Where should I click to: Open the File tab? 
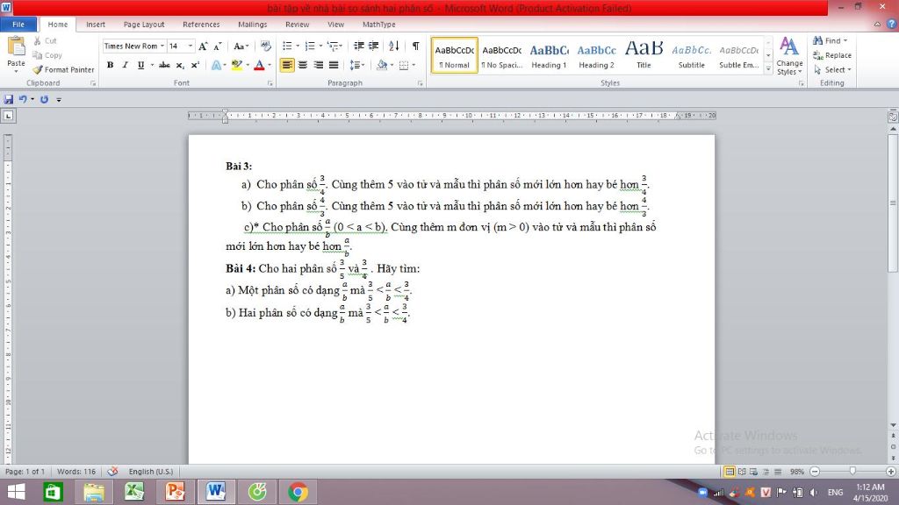(18, 24)
